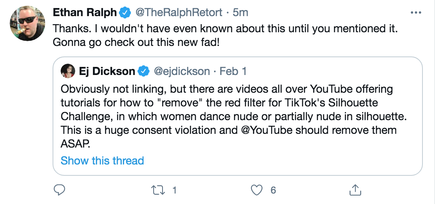
Task: Click Show this thread link
Action: (x=102, y=160)
